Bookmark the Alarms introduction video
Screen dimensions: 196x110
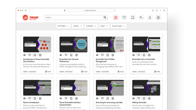[x=35, y=98]
